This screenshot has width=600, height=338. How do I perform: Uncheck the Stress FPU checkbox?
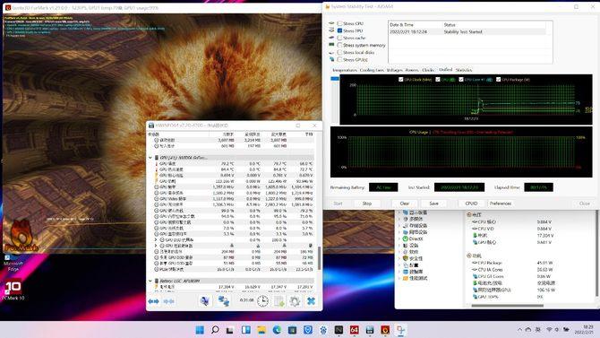click(339, 30)
